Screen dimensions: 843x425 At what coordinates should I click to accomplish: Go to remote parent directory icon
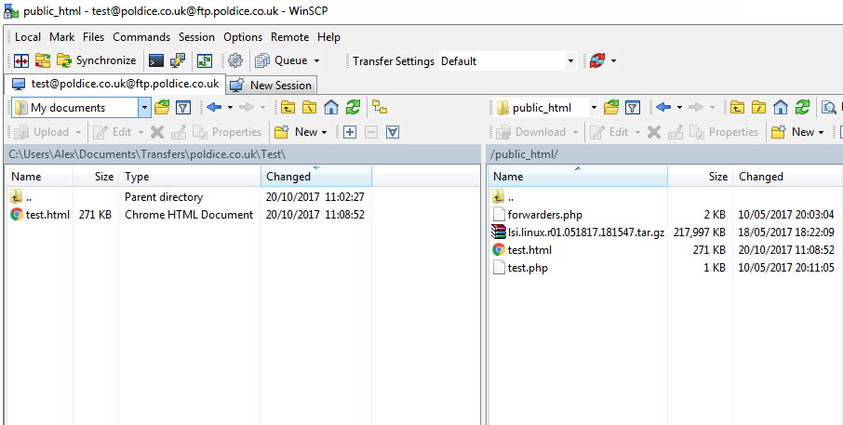[x=737, y=107]
